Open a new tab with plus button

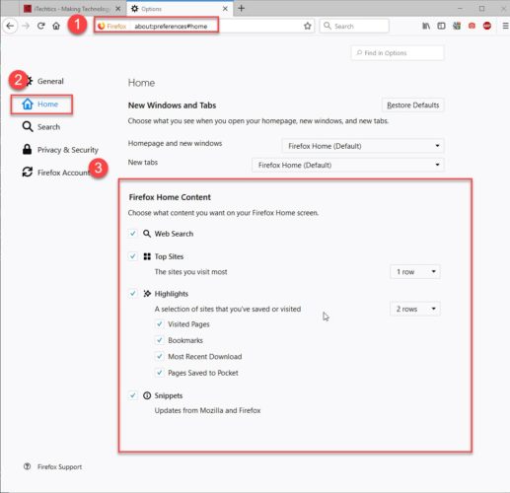(x=242, y=8)
